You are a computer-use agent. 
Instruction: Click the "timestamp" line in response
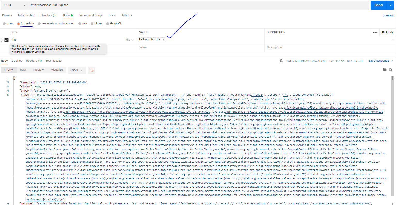click(x=54, y=83)
